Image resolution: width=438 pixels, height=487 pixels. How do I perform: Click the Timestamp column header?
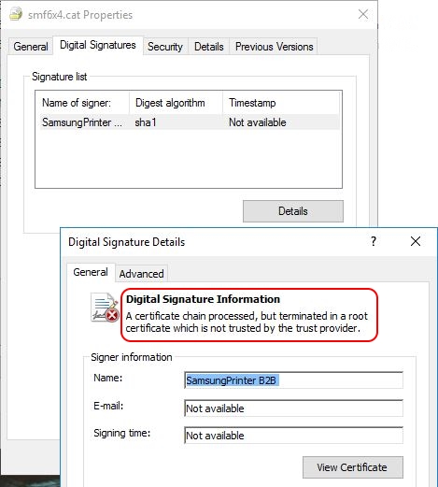tap(282, 103)
